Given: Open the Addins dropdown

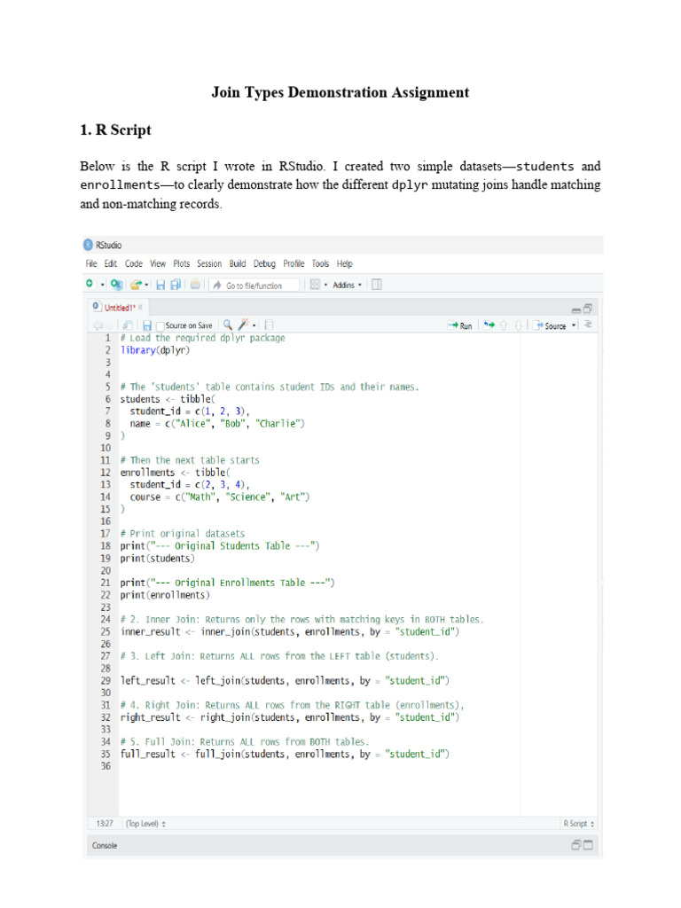Looking at the screenshot, I should 348,285.
